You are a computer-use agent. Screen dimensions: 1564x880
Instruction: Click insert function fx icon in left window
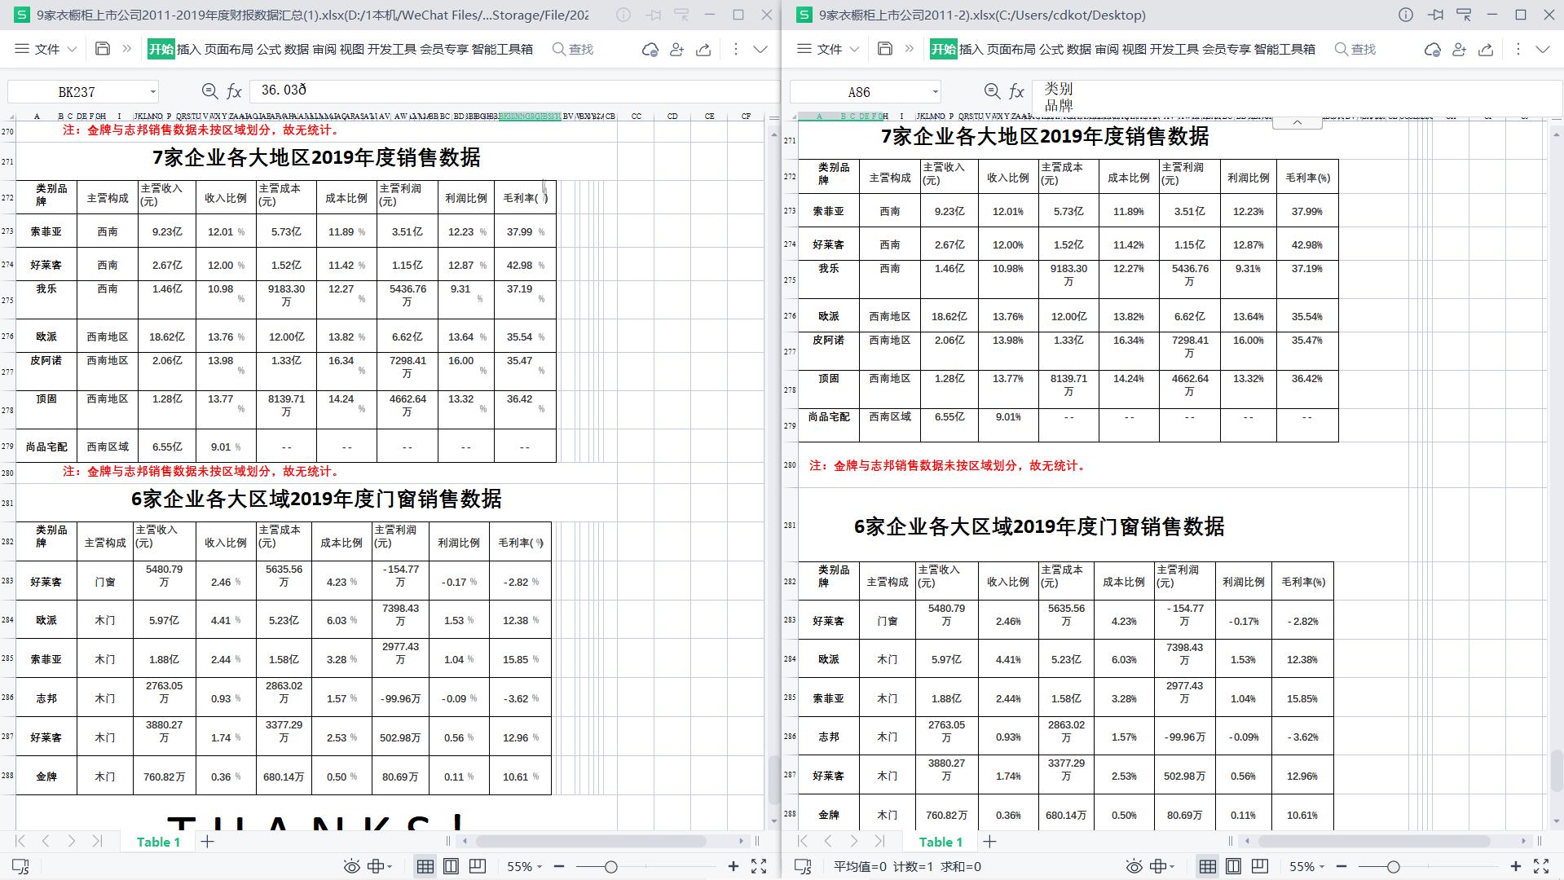click(x=235, y=91)
